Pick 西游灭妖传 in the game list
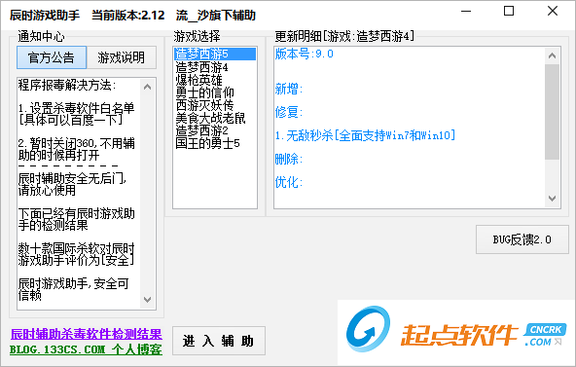 pyautogui.click(x=215, y=105)
